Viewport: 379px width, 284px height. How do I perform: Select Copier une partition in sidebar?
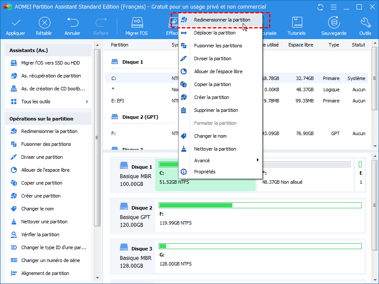(x=48, y=183)
